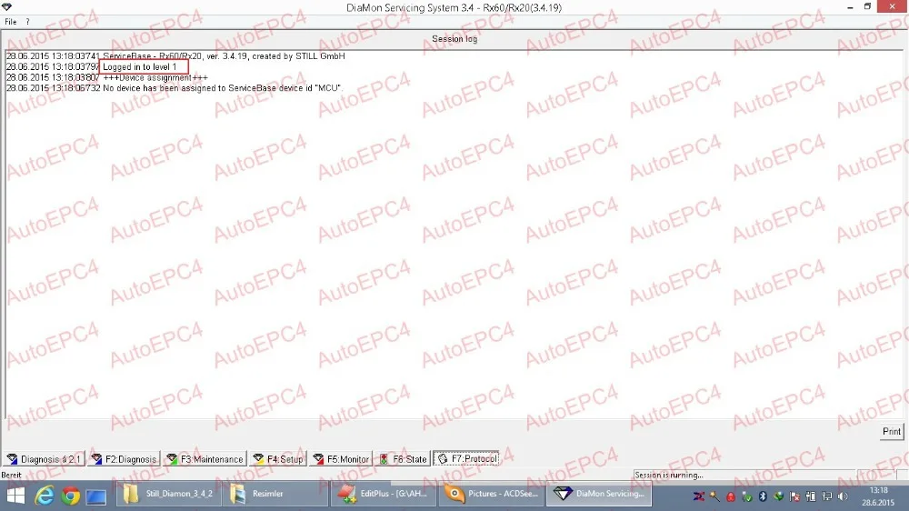Viewport: 909px width, 511px height.
Task: Click the first red-blue tray icon
Action: coord(698,496)
